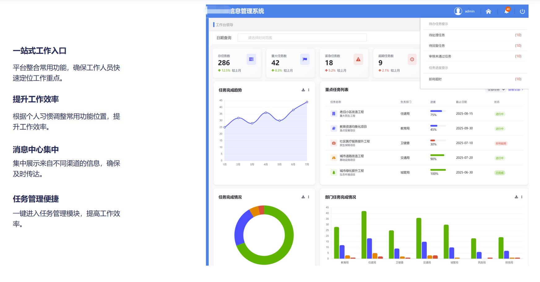Click the clock icon on 超期任务数 card
Screen dimensions: 540x282
click(x=412, y=59)
